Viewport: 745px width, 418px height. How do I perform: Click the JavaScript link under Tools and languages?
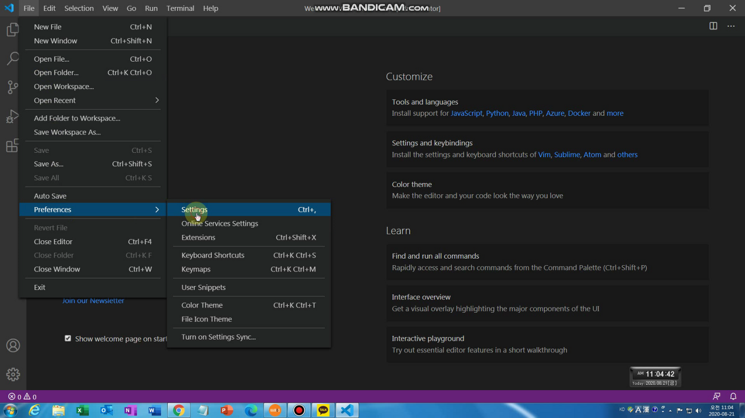[466, 113]
